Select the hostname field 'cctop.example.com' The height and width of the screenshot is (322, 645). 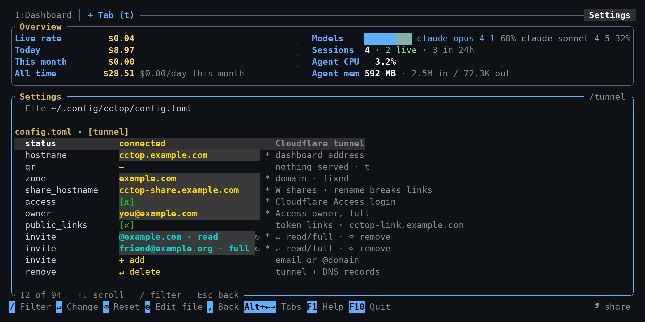(189, 155)
